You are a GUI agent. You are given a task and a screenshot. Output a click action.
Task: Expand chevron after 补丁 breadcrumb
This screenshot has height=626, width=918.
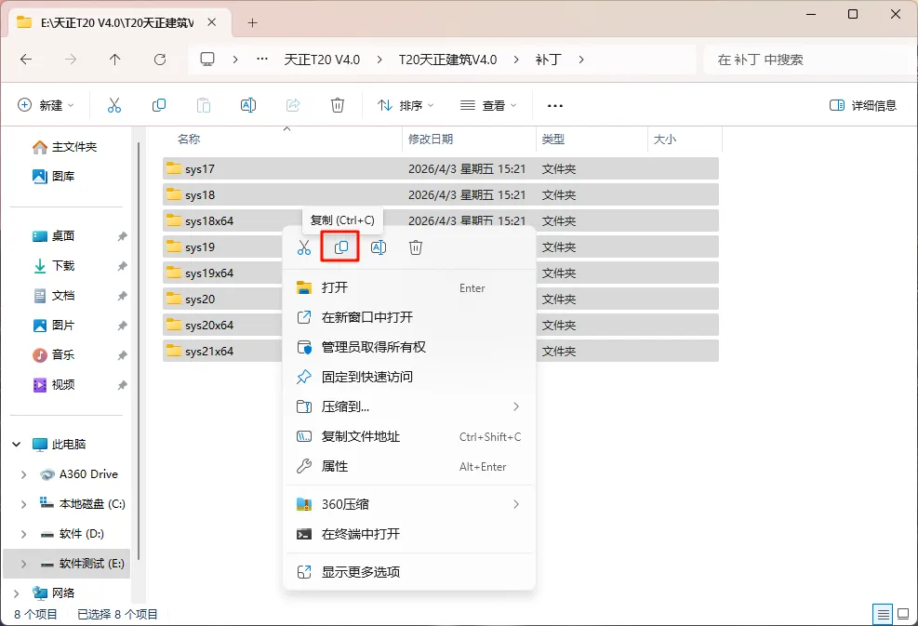tap(580, 60)
